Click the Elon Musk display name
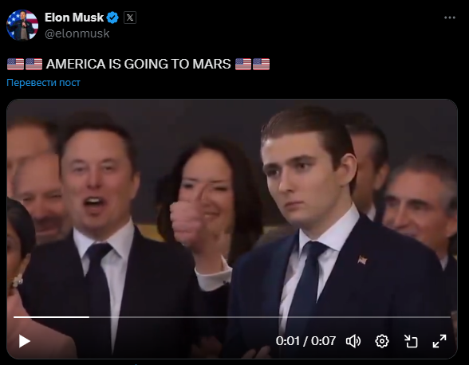 (x=74, y=18)
